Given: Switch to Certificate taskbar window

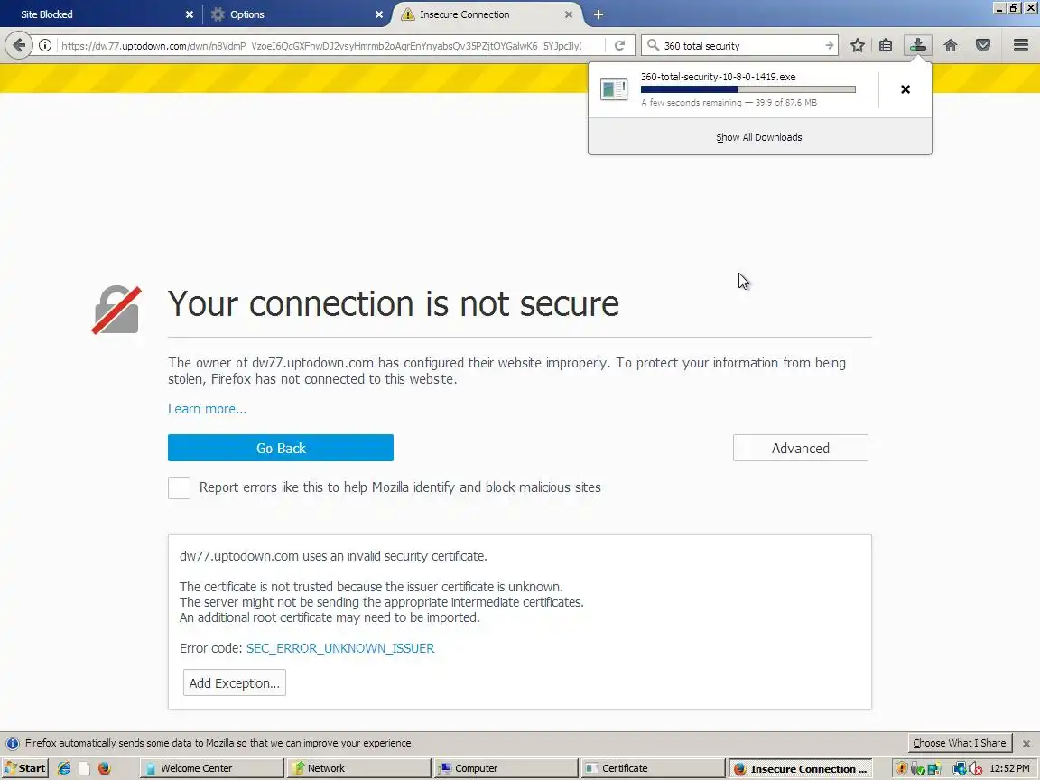Looking at the screenshot, I should (654, 768).
